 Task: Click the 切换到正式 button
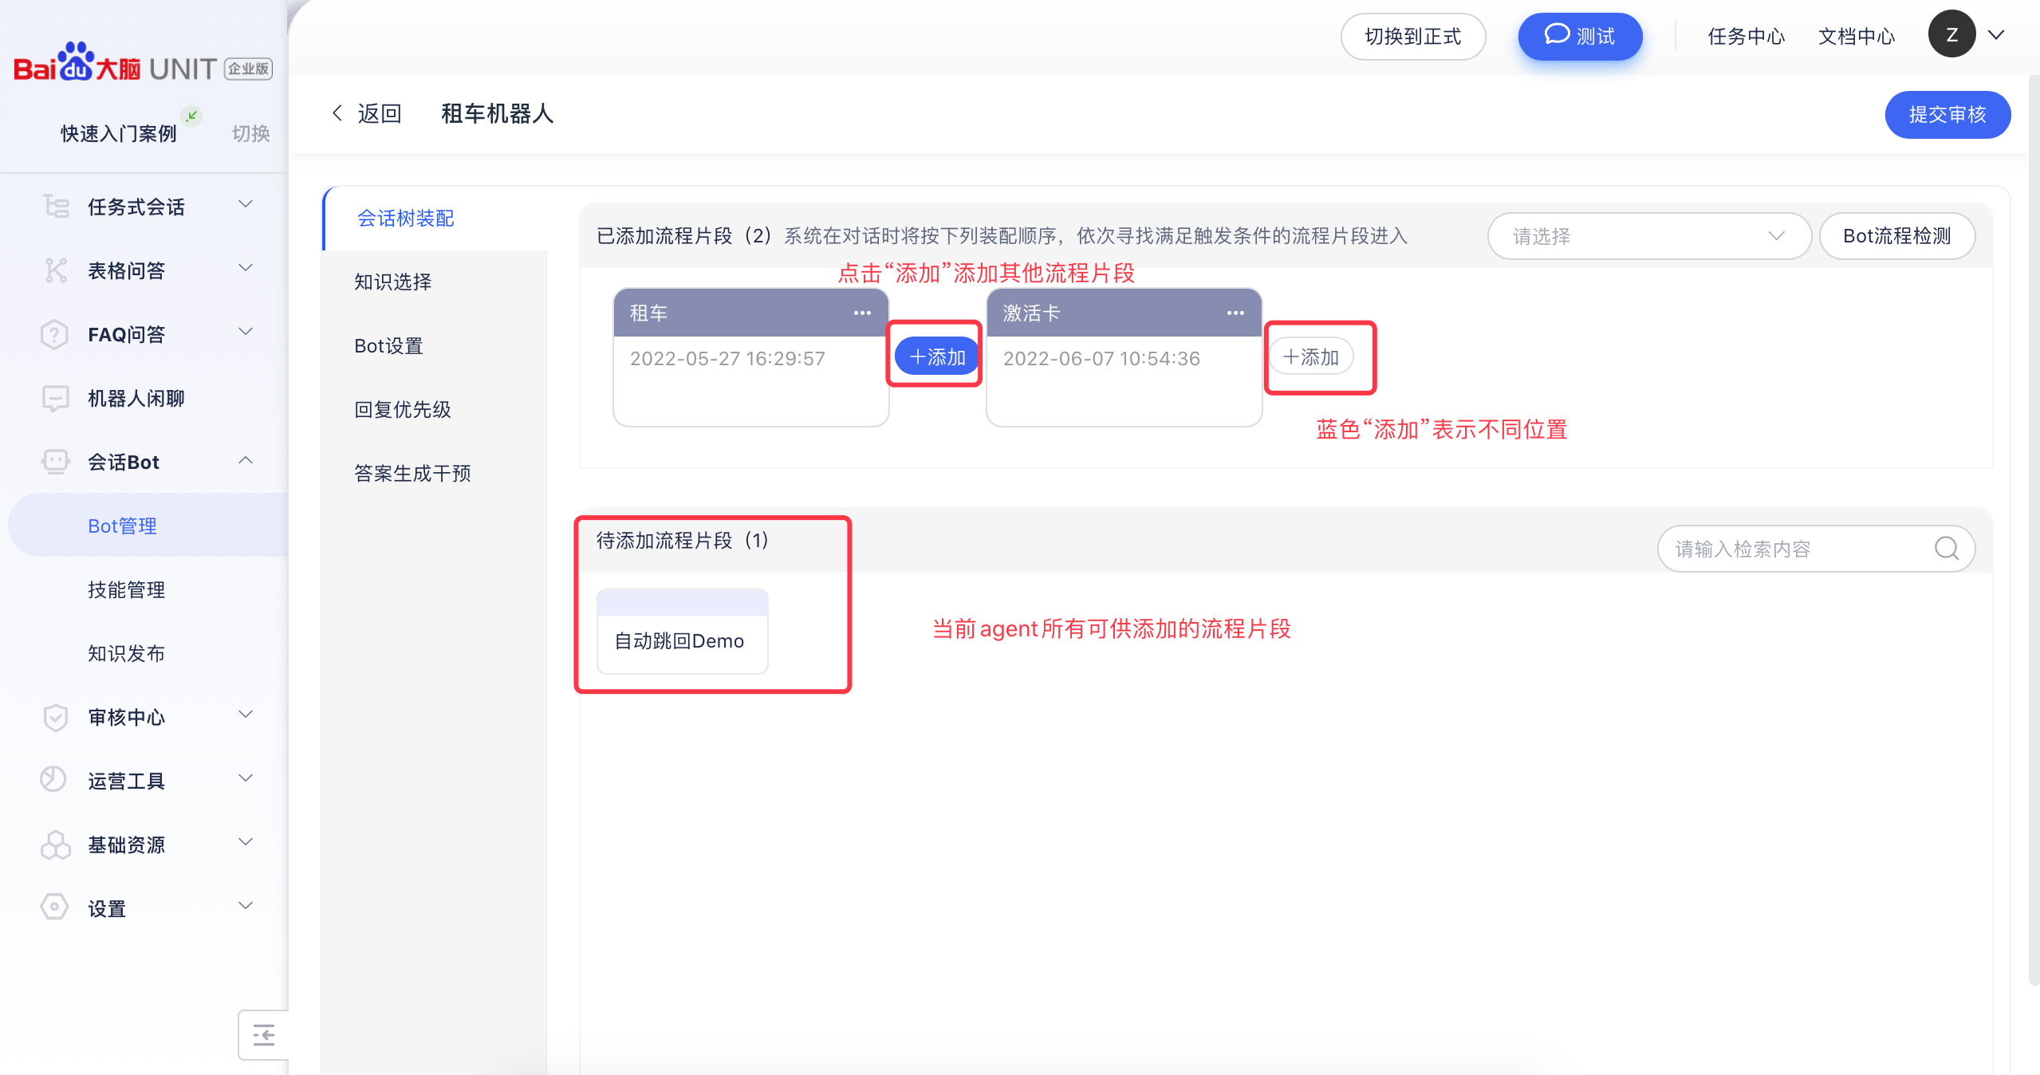(x=1412, y=37)
